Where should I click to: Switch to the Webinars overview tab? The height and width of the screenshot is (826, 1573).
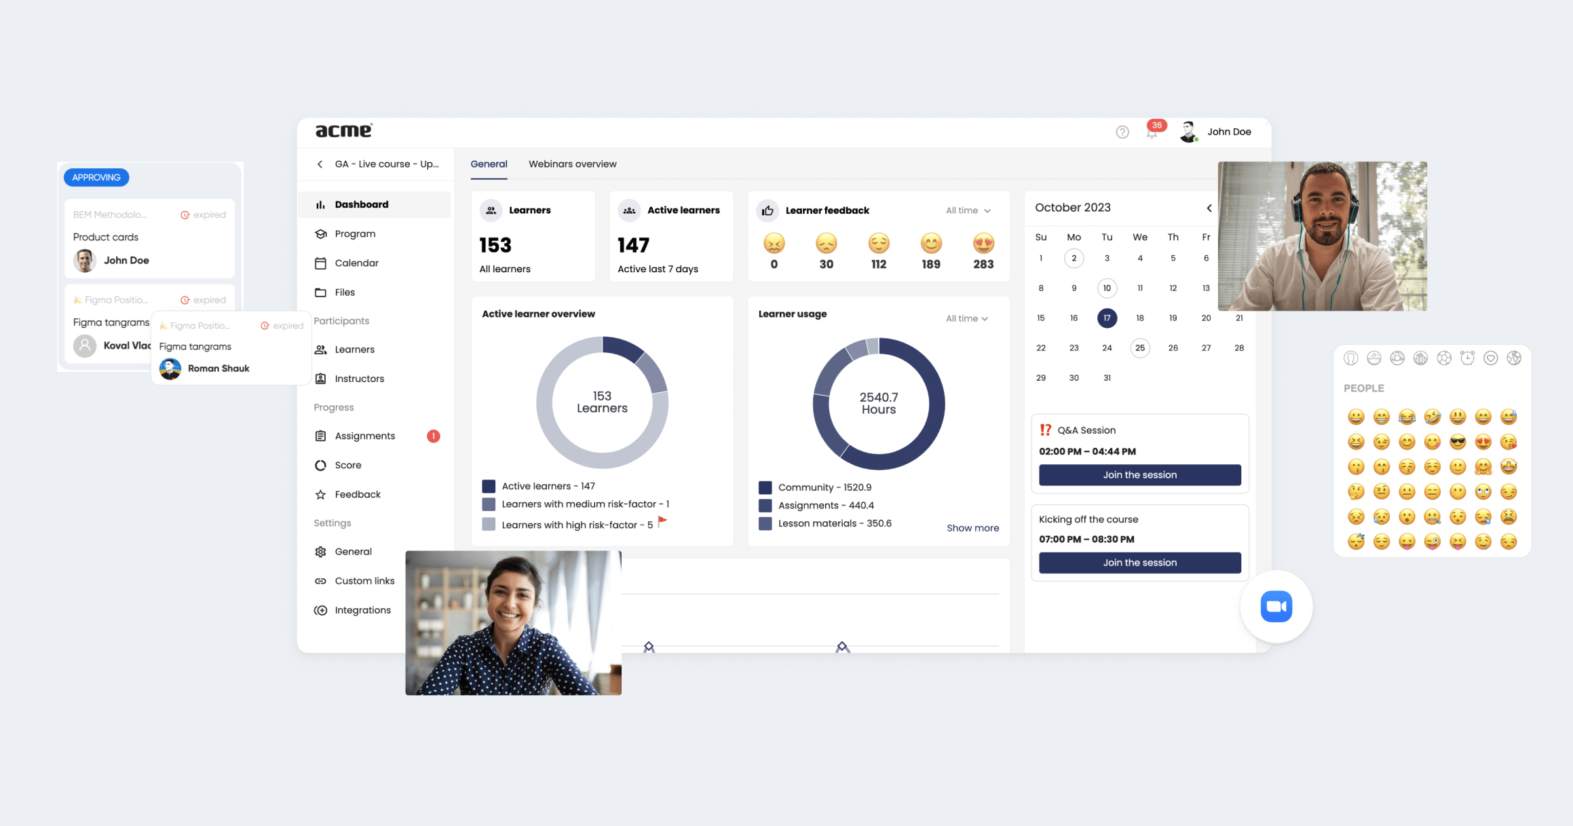572,164
